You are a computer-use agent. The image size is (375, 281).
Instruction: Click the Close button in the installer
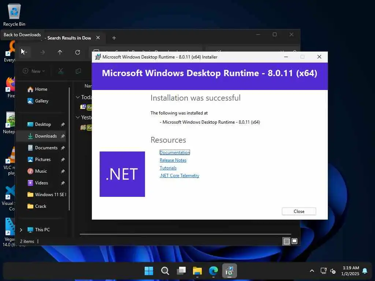[299, 211]
